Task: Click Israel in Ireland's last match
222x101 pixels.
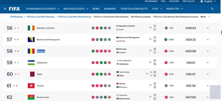Action: click(121, 30)
